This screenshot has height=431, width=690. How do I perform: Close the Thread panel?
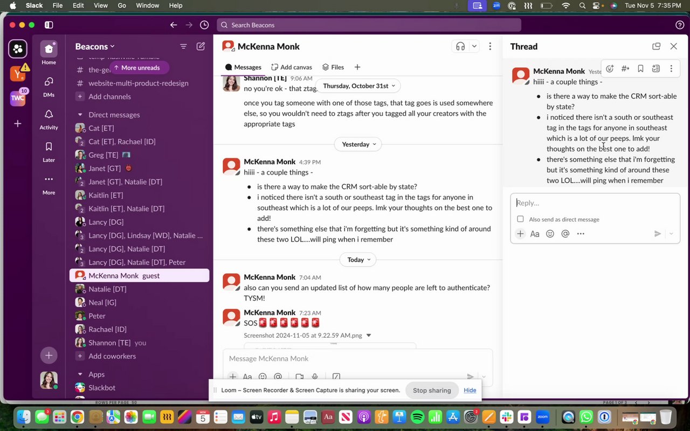pos(673,46)
